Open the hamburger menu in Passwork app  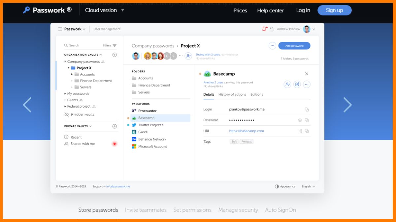coord(60,29)
